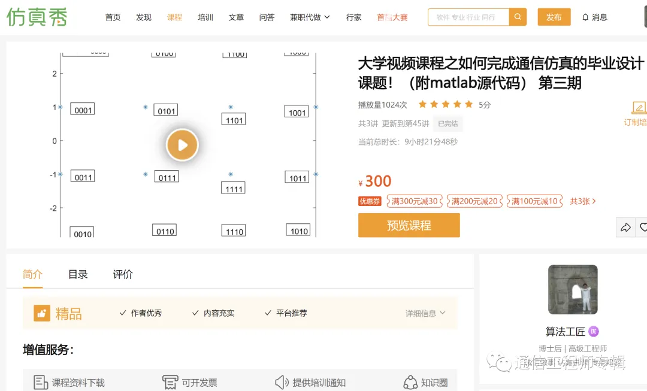Image resolution: width=647 pixels, height=391 pixels.
Task: Switch to the 简介 tab
Action: pos(32,274)
